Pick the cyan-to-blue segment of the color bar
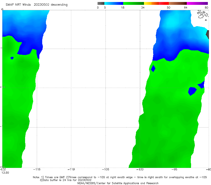The width and height of the screenshot is (211, 185). point(114,3)
